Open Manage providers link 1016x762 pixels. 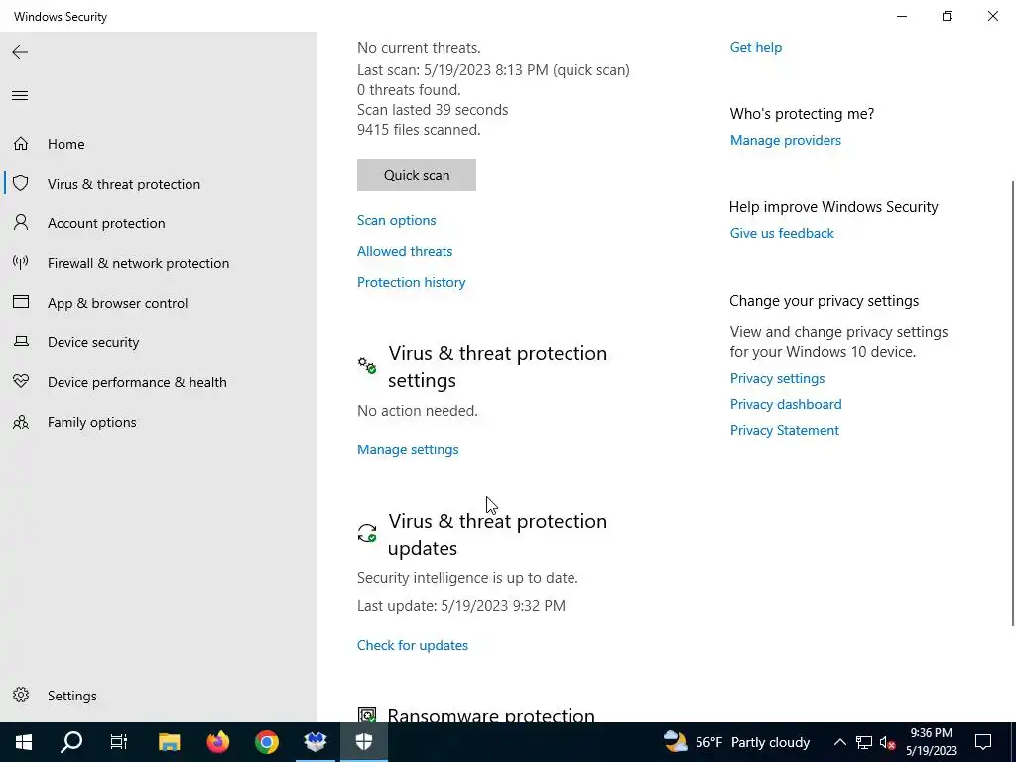[786, 140]
